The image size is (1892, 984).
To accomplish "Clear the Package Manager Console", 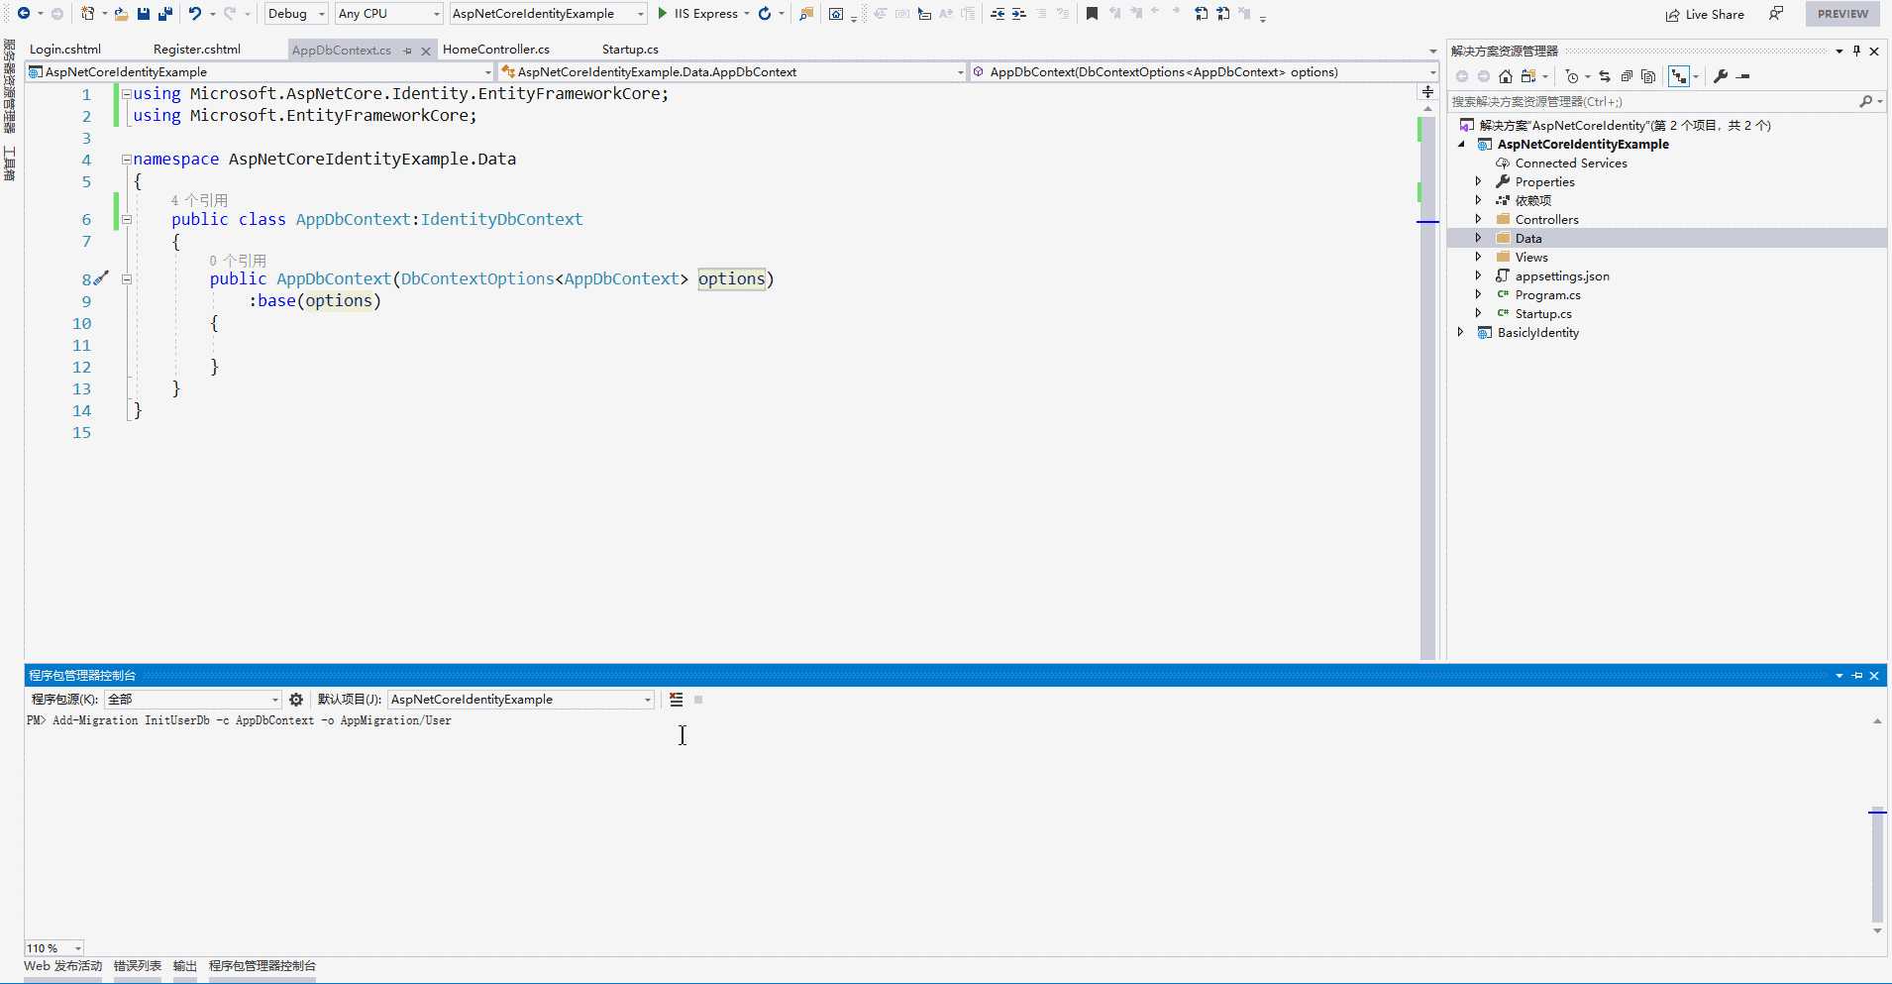I will click(x=677, y=700).
